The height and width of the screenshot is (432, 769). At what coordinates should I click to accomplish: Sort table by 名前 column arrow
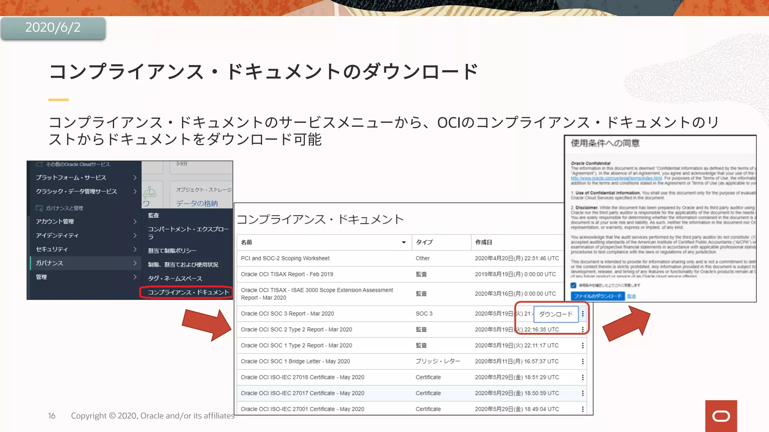tap(404, 242)
